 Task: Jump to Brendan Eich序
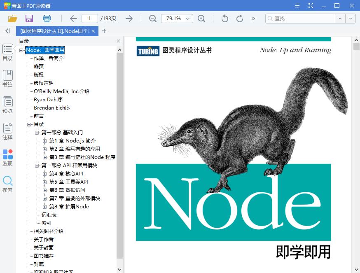click(52, 108)
